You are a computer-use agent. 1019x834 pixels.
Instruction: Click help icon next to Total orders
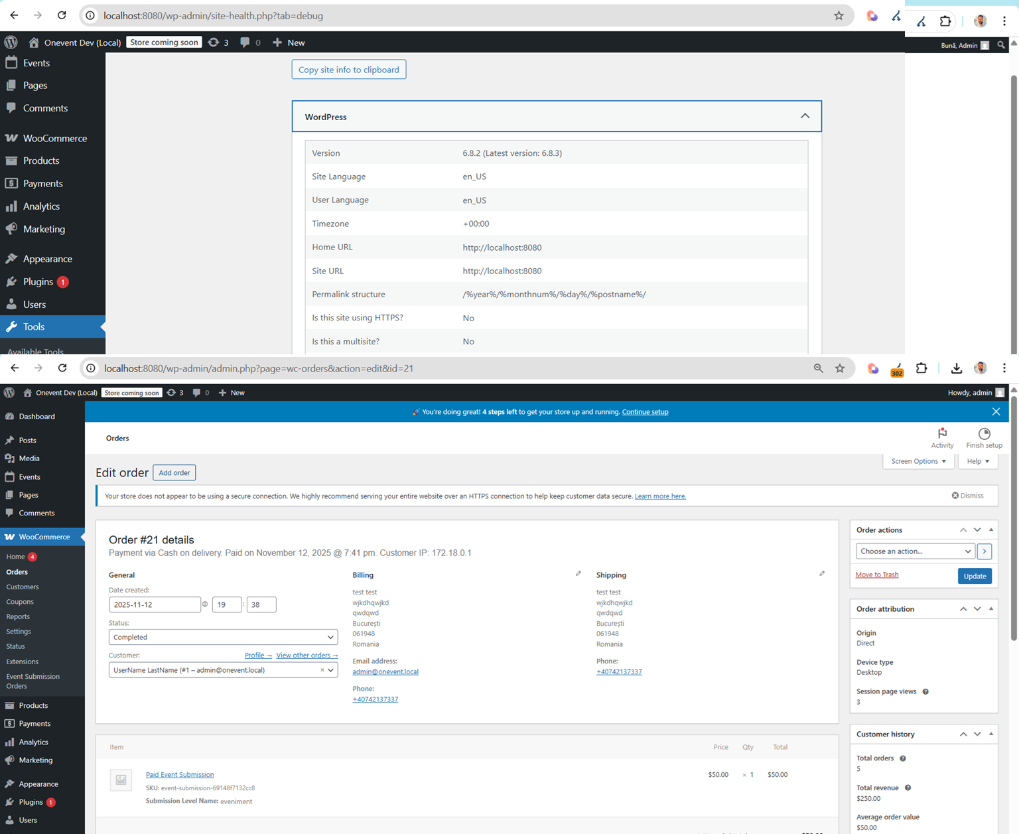903,758
